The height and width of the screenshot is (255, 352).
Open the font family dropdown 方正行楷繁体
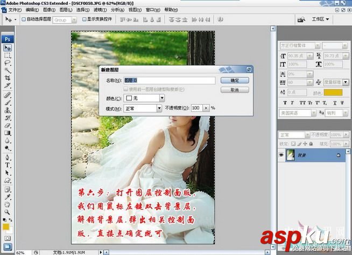318,46
